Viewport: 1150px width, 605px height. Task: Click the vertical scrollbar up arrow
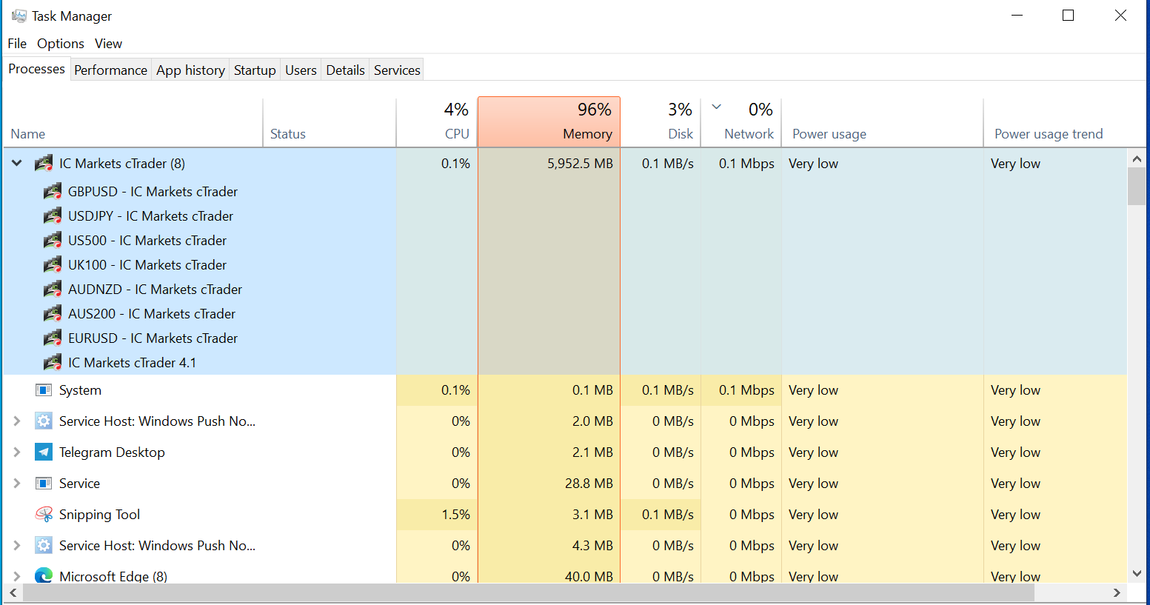1137,158
